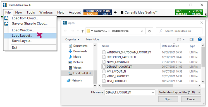
Task: Click the horizontal scrollbar in the file list
Action: (138, 86)
